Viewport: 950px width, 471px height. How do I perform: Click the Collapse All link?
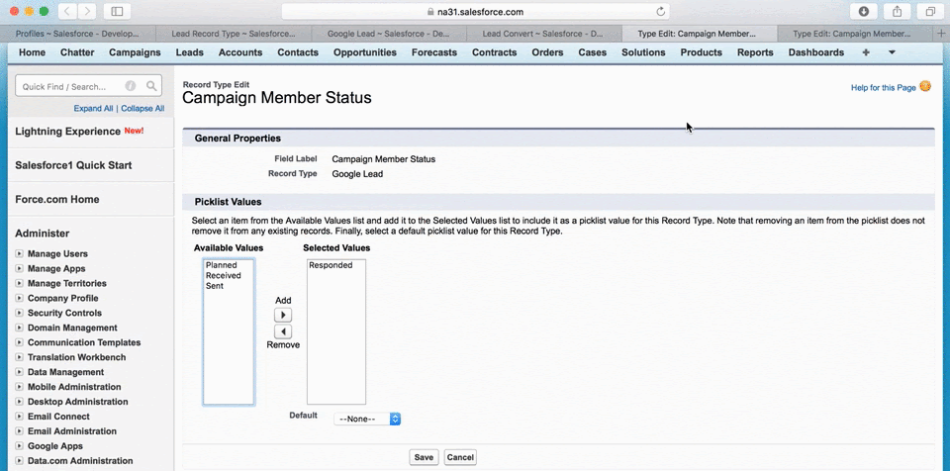coord(142,109)
